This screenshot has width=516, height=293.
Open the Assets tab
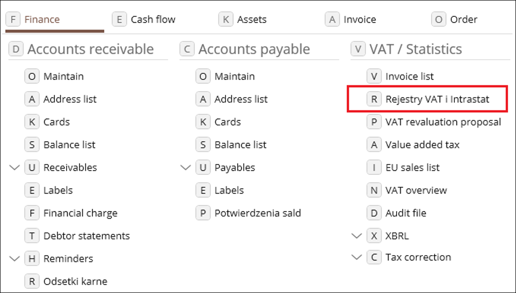coord(243,19)
